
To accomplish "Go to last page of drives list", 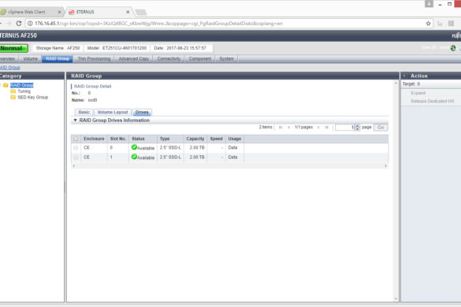I will click(x=326, y=128).
